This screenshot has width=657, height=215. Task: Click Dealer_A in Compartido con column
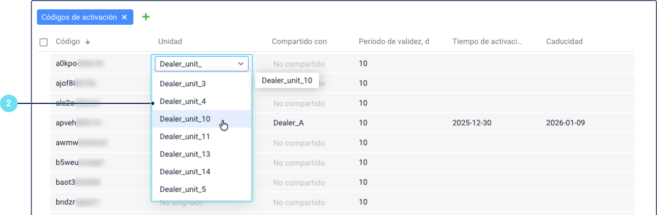pyautogui.click(x=288, y=123)
